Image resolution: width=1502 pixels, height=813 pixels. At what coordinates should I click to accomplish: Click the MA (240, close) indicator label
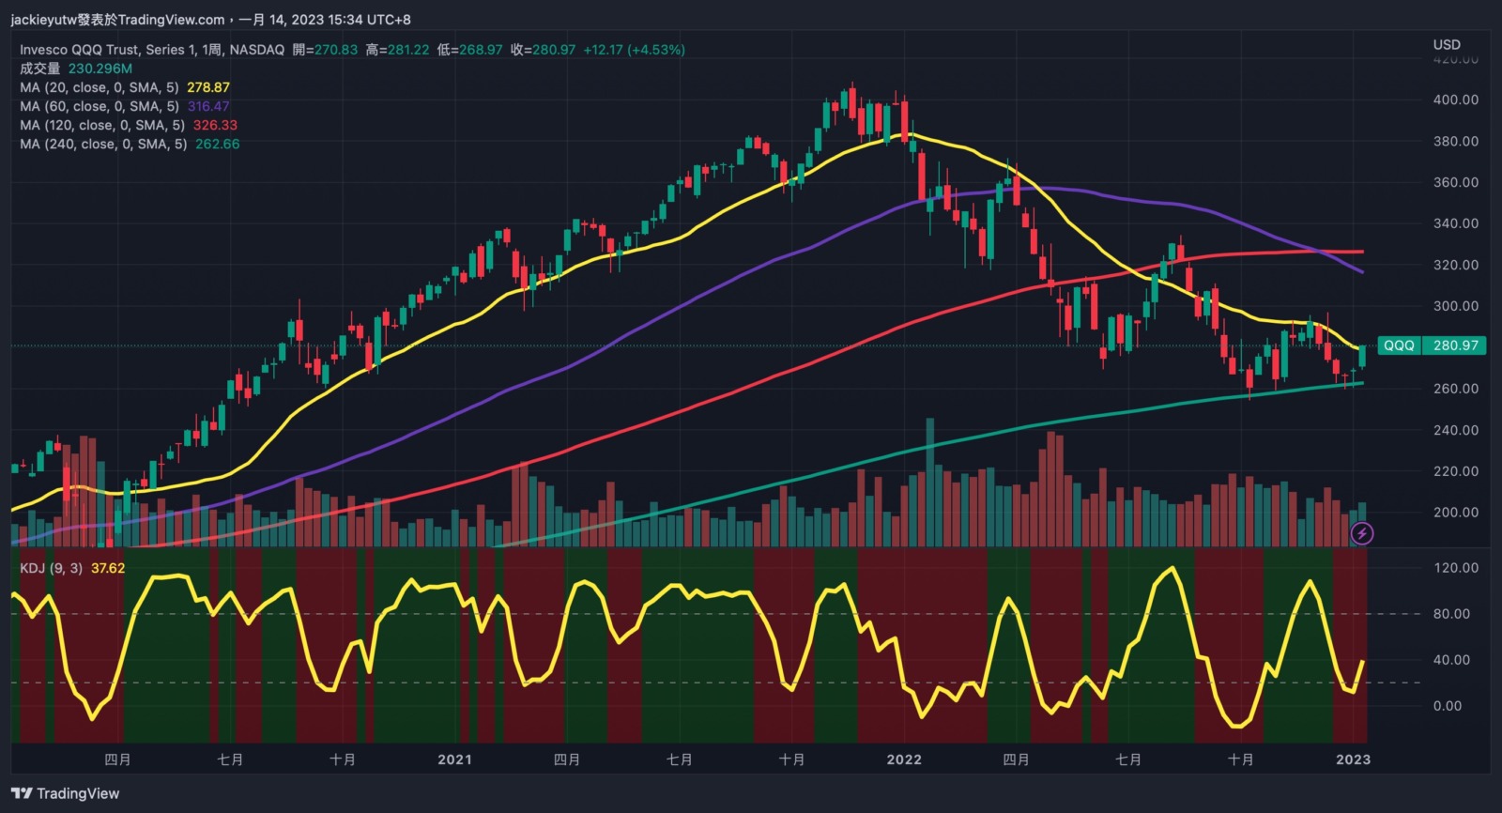pyautogui.click(x=102, y=144)
